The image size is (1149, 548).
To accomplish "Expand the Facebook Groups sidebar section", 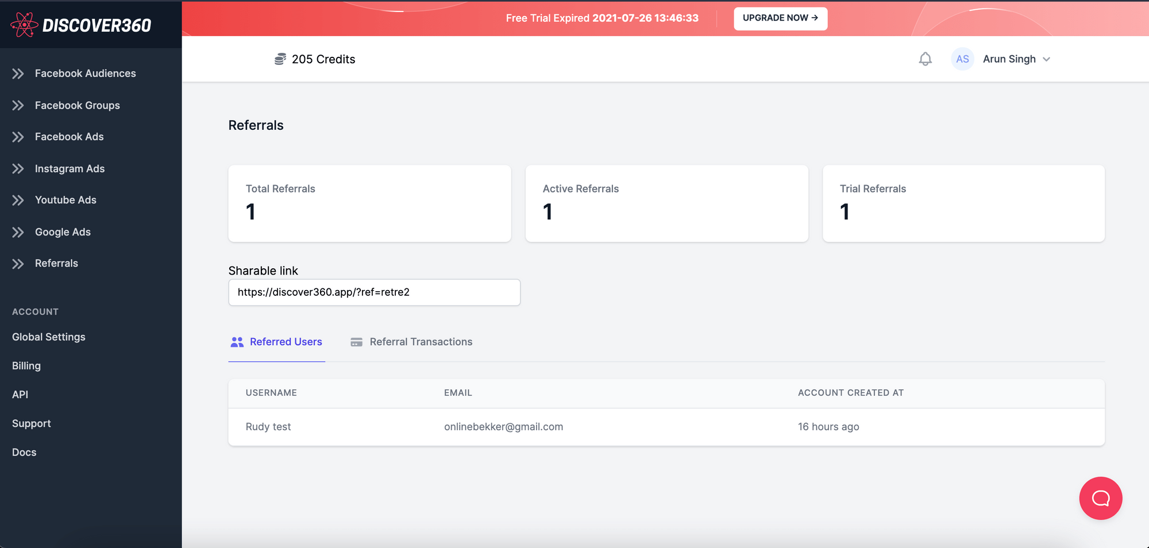I will 77,105.
